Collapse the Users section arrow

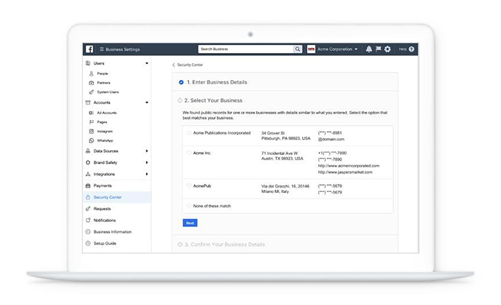pyautogui.click(x=147, y=63)
